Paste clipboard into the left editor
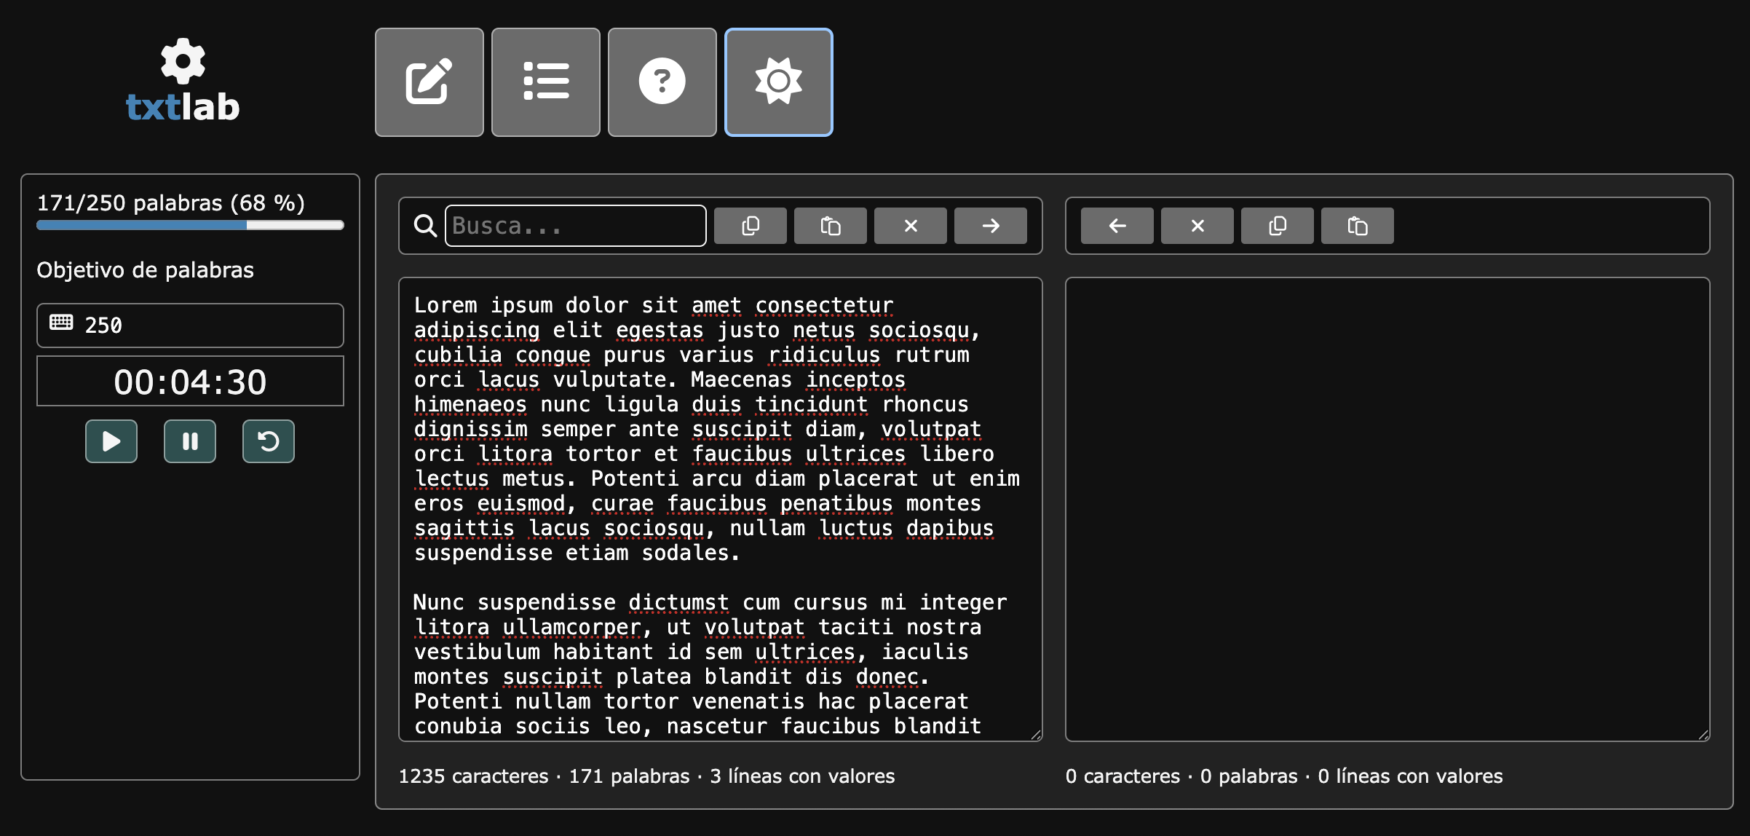This screenshot has width=1750, height=836. pyautogui.click(x=831, y=226)
